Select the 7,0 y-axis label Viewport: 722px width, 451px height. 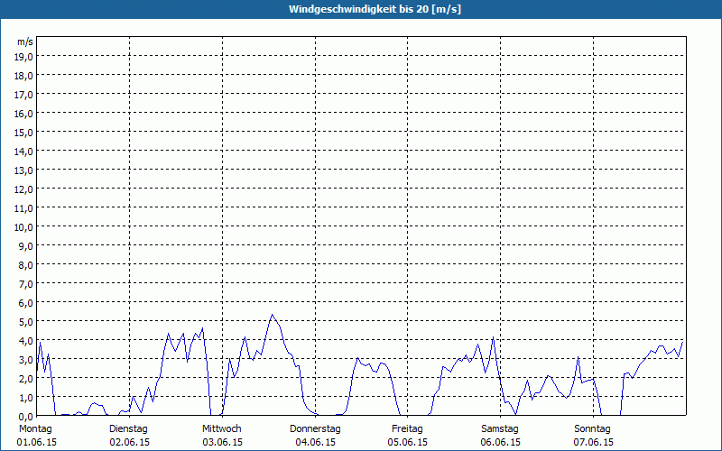coord(27,284)
